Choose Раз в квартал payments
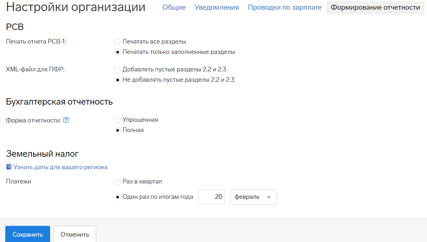Viewport: 427px width, 242px height. tap(117, 182)
